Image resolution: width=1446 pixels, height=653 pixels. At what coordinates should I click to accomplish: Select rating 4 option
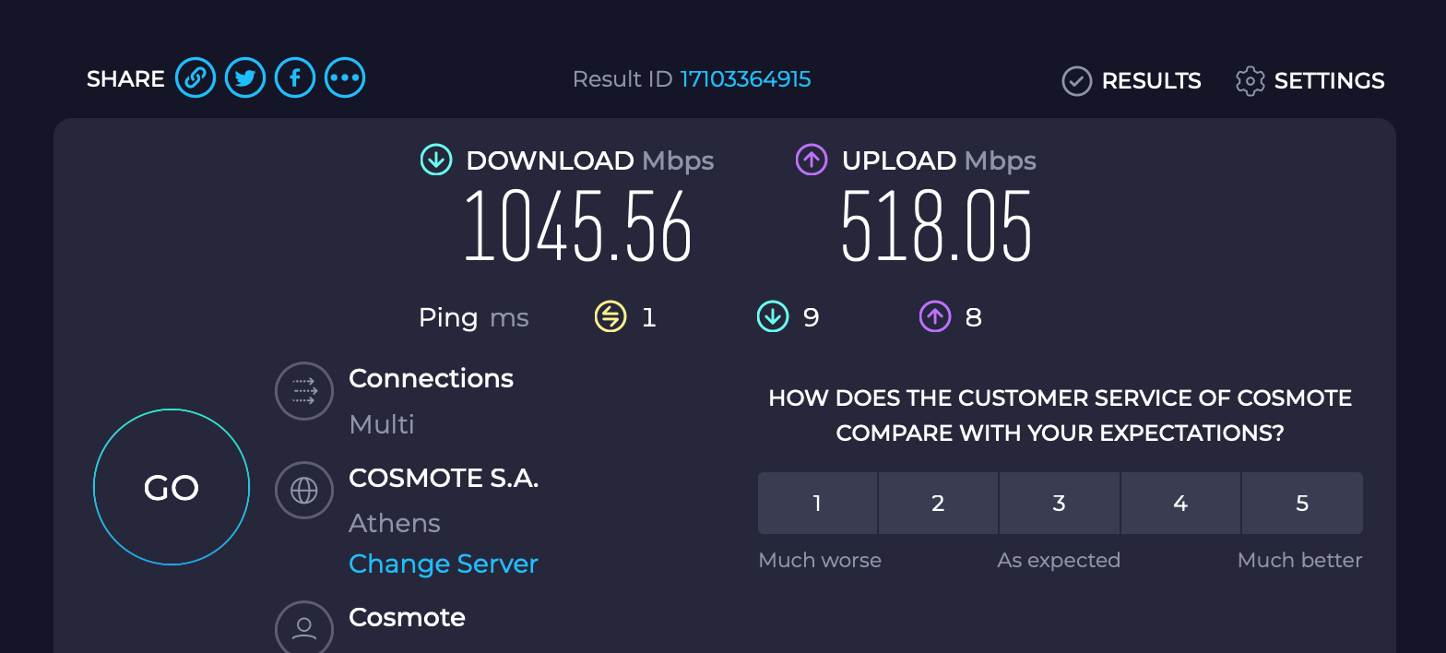pyautogui.click(x=1180, y=504)
